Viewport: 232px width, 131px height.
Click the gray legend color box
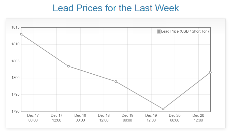(x=159, y=31)
